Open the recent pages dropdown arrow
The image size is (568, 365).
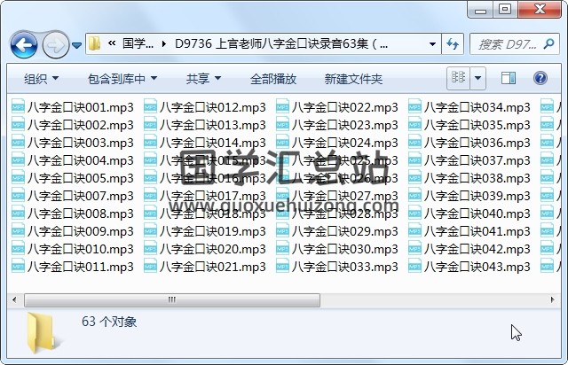[76, 45]
